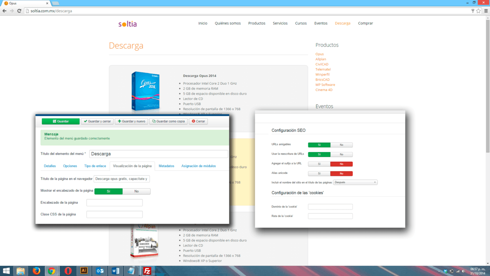490x276 pixels.
Task: Open the notepad app in the taskbar
Action: pos(131,271)
